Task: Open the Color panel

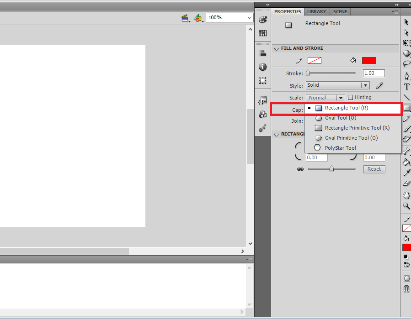Action: pyautogui.click(x=262, y=19)
